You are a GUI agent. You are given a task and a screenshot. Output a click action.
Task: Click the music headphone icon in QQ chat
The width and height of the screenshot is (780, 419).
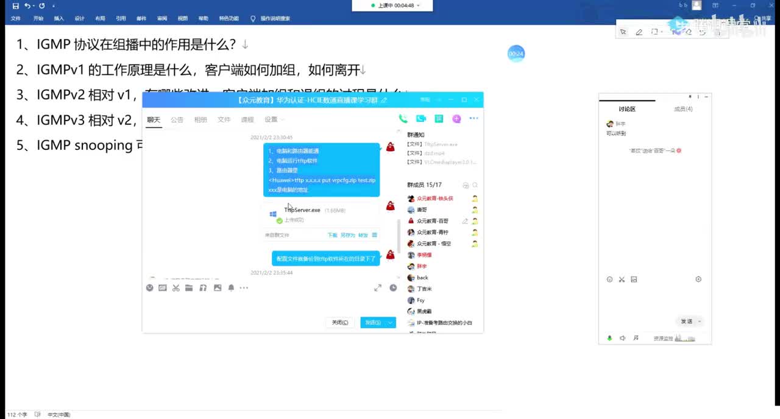203,287
